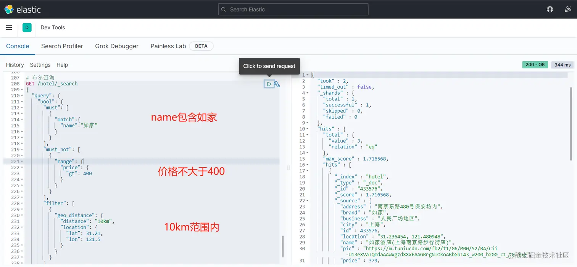Click the # 布尔查询 comment line
This screenshot has width=577, height=267.
(x=40, y=78)
